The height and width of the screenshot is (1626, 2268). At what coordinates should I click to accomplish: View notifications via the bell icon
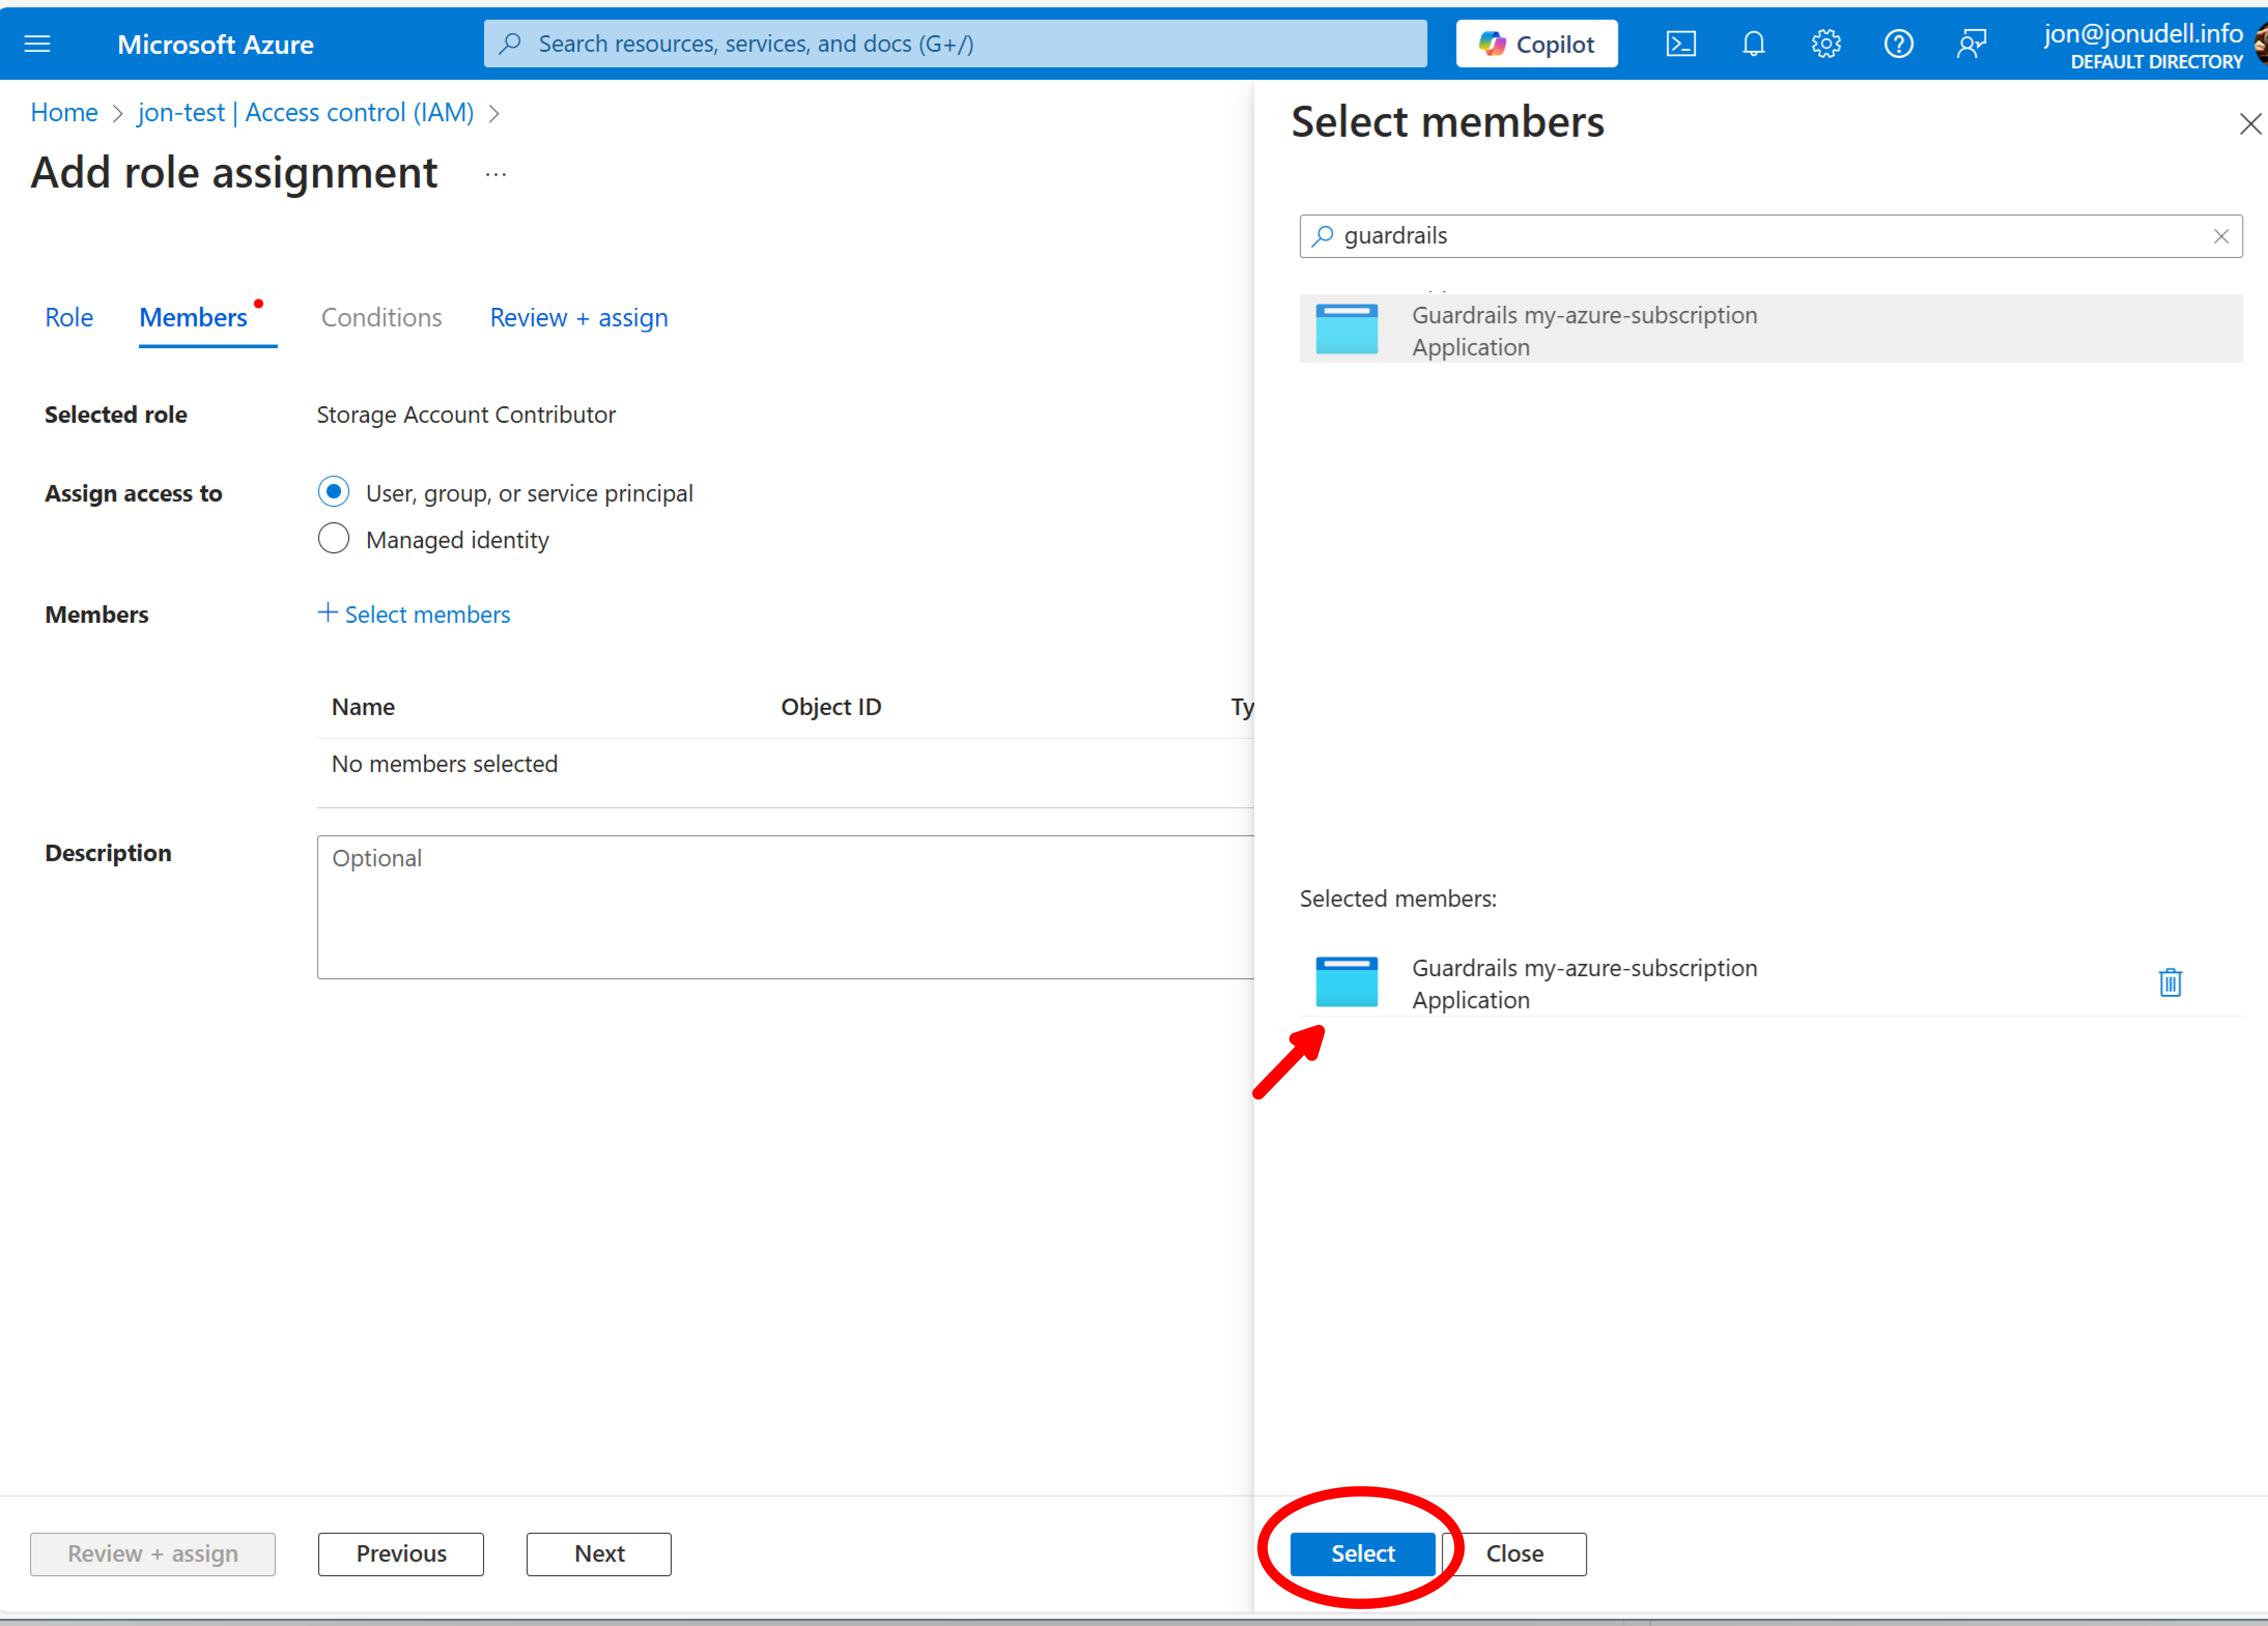pyautogui.click(x=1753, y=43)
